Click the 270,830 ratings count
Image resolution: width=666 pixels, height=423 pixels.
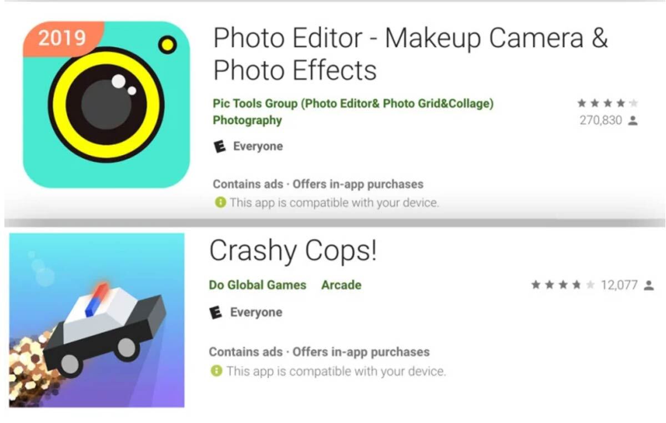[601, 120]
